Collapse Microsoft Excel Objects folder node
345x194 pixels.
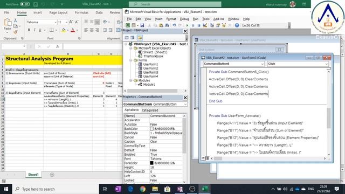(130, 48)
